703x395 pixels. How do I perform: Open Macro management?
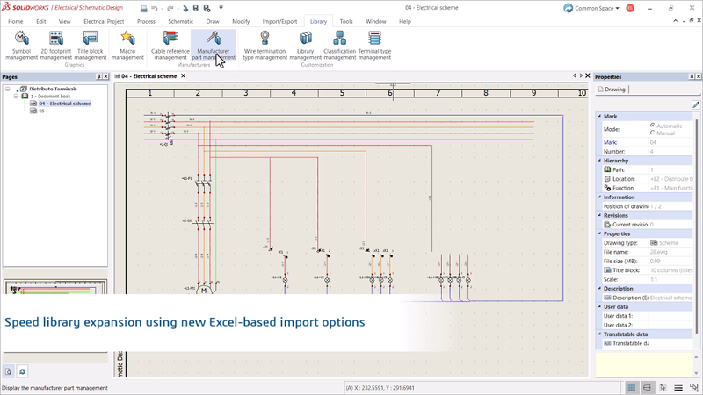pyautogui.click(x=127, y=45)
